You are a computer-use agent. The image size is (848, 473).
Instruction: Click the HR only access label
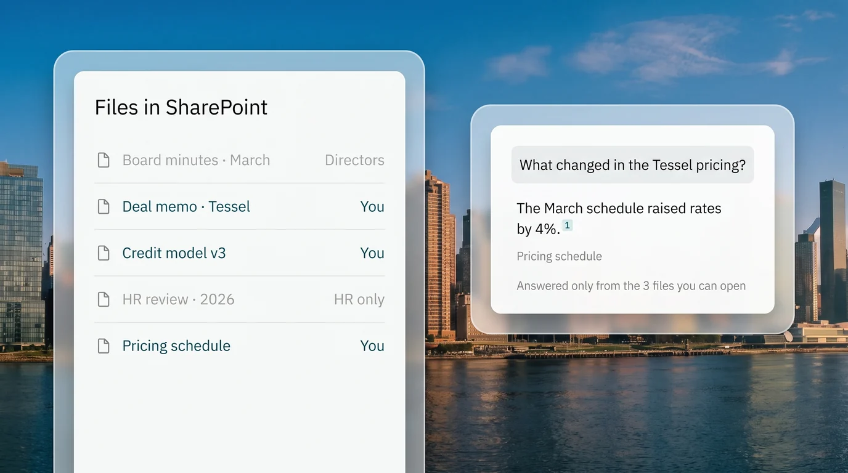[359, 299]
